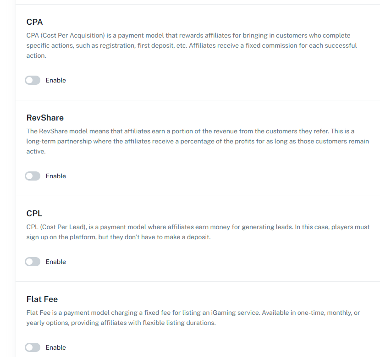
Task: Click the CPA section heading
Action: [x=35, y=22]
